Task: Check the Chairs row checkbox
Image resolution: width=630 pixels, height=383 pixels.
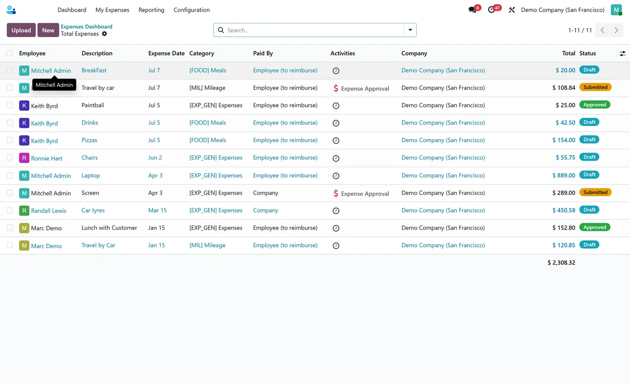Action: point(9,158)
